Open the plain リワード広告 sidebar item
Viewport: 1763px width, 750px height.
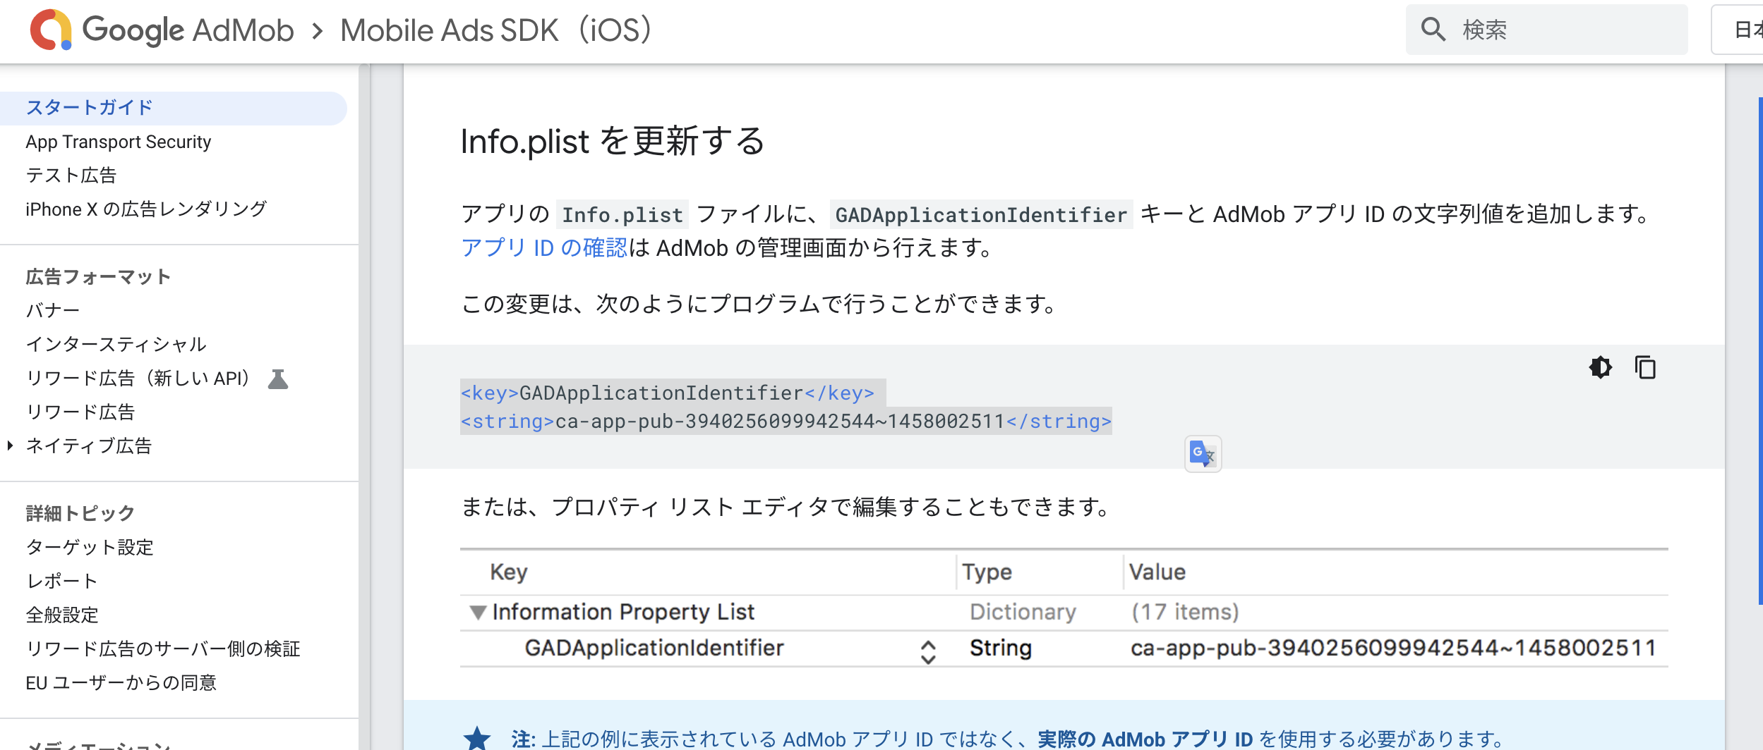(80, 412)
